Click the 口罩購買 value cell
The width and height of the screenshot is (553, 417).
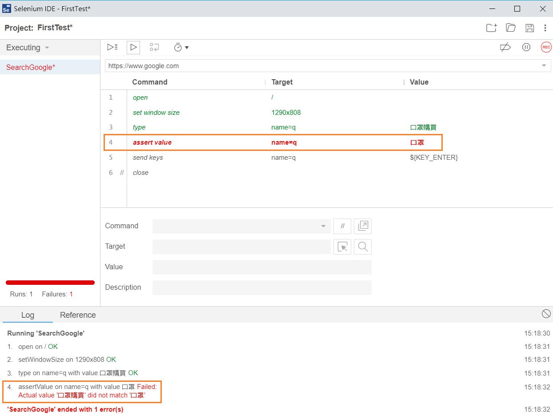[x=423, y=127]
